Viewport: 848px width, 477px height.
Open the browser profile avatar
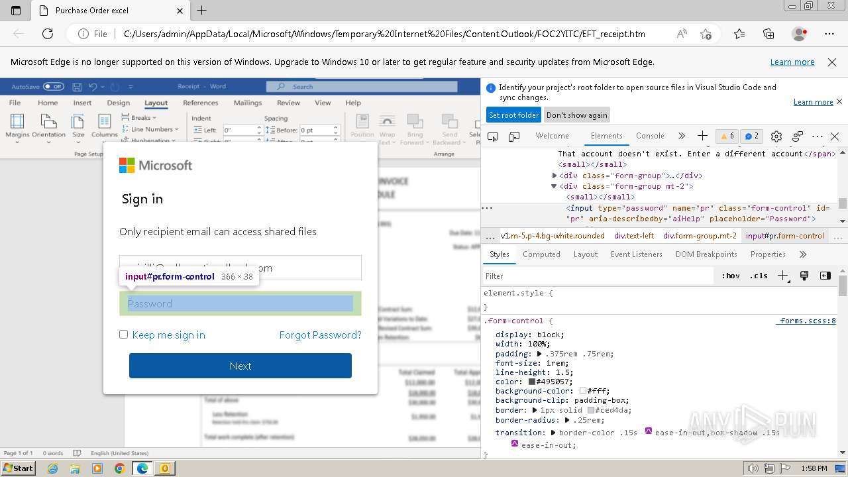tap(800, 34)
